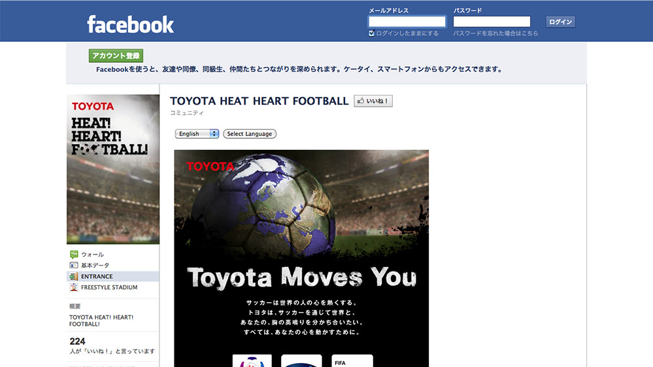Click the FIFA logo tile
The width and height of the screenshot is (653, 367).
point(352,361)
